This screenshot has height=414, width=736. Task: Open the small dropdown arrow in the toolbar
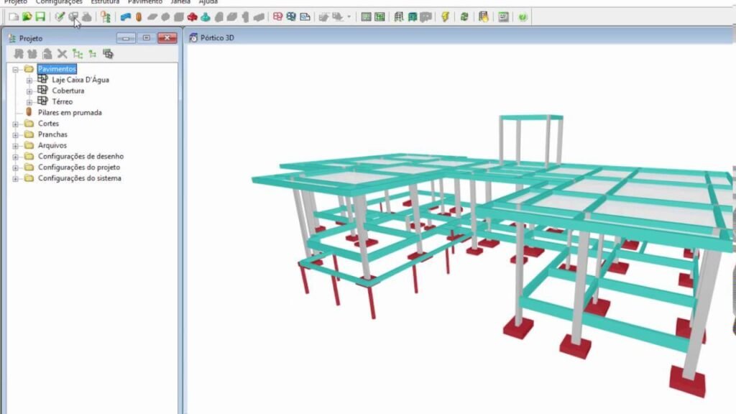(349, 17)
